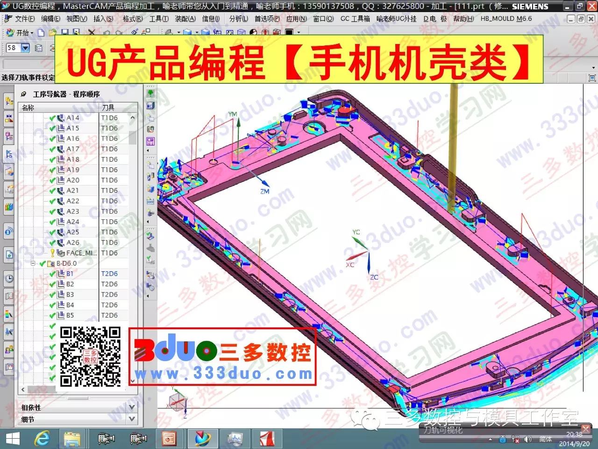Open the 格式(R) menu
This screenshot has height=449, width=598.
click(133, 19)
